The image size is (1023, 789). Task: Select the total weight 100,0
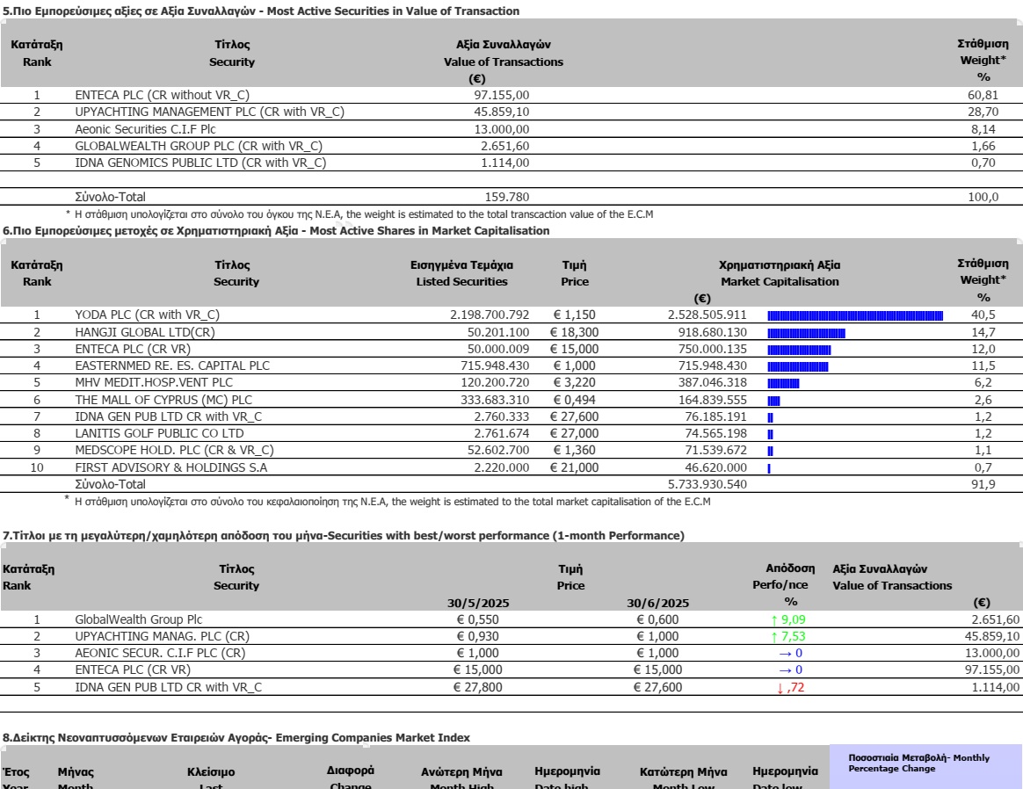tap(983, 197)
